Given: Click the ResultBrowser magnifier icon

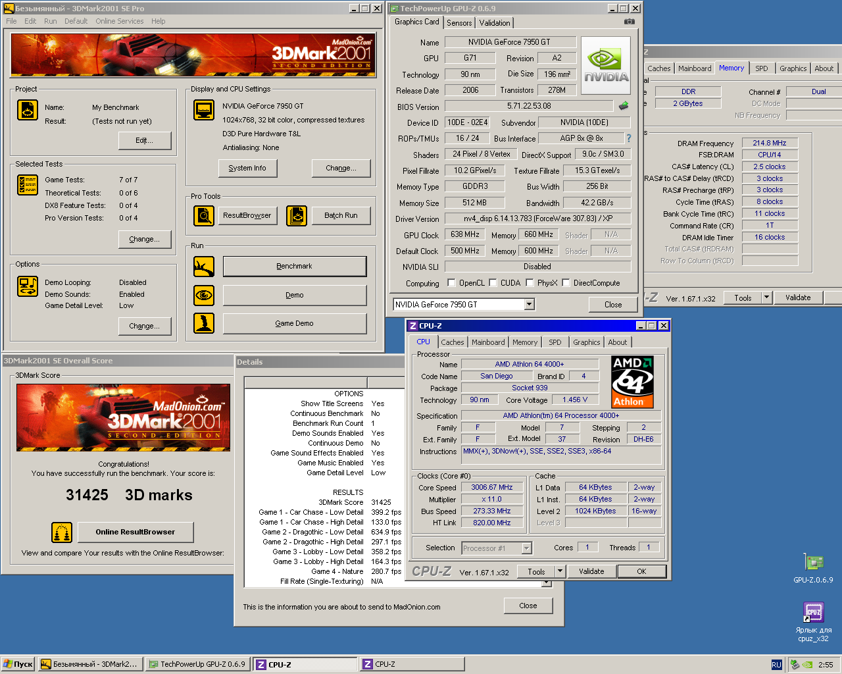Looking at the screenshot, I should [204, 215].
